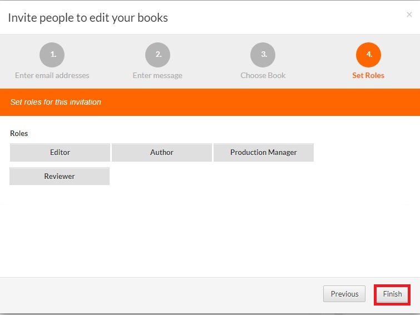Select the Set Roles step label
This screenshot has height=315, width=420.
[x=368, y=75]
